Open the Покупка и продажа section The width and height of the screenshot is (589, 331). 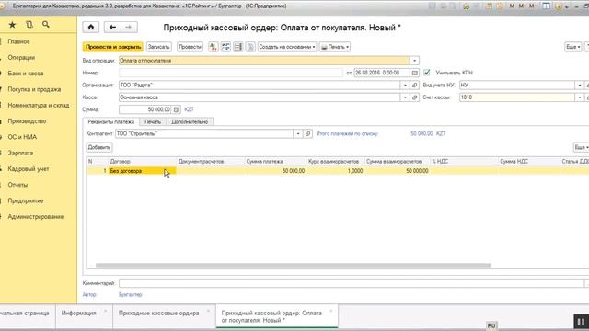[x=34, y=89]
